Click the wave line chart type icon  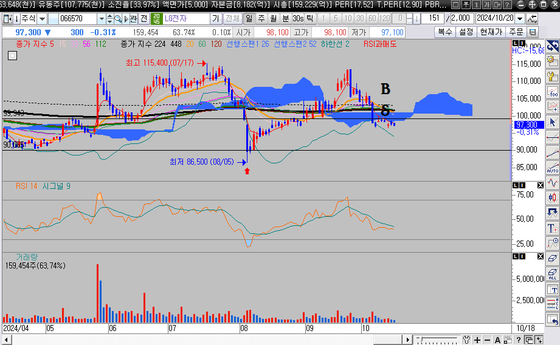[553, 183]
